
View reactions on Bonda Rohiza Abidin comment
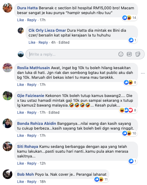pyautogui.click(x=130, y=133)
